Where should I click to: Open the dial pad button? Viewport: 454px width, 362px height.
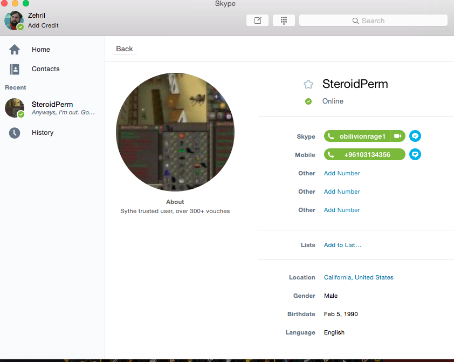point(284,21)
